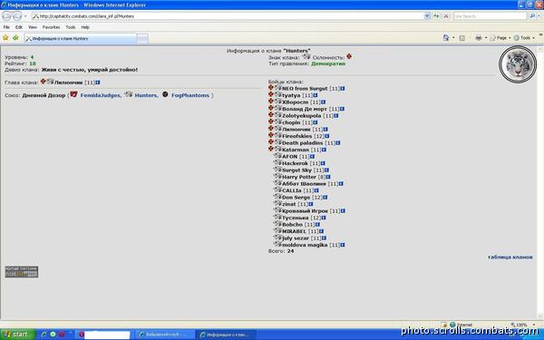Click the Windows Start button
Viewport: 544px width, 340px height.
tap(18, 335)
